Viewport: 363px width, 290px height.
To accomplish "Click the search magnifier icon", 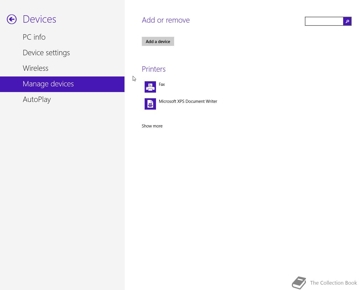I will coord(347,21).
